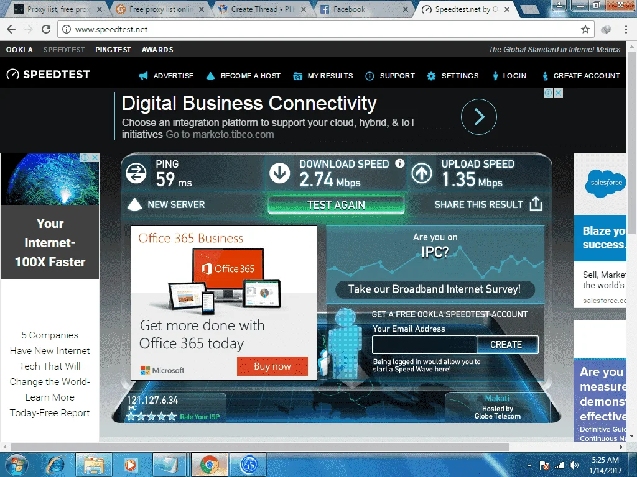
Task: Close the Facebook tab
Action: (406, 9)
